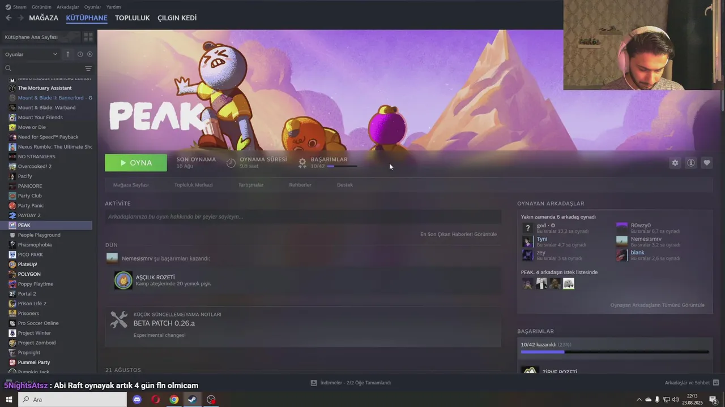Screen dimensions: 725x407
Task: Switch to grid view of library collections
Action: [x=88, y=37]
